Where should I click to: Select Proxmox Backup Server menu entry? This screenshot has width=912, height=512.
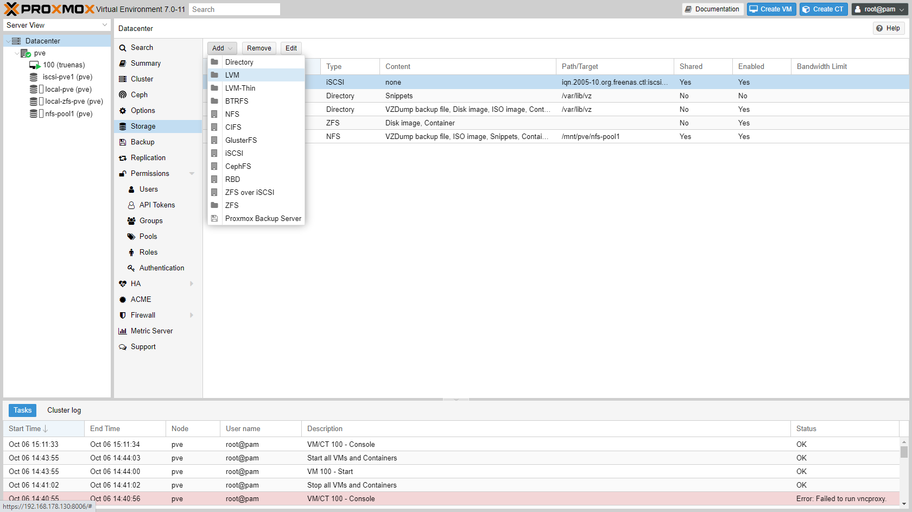pos(256,218)
